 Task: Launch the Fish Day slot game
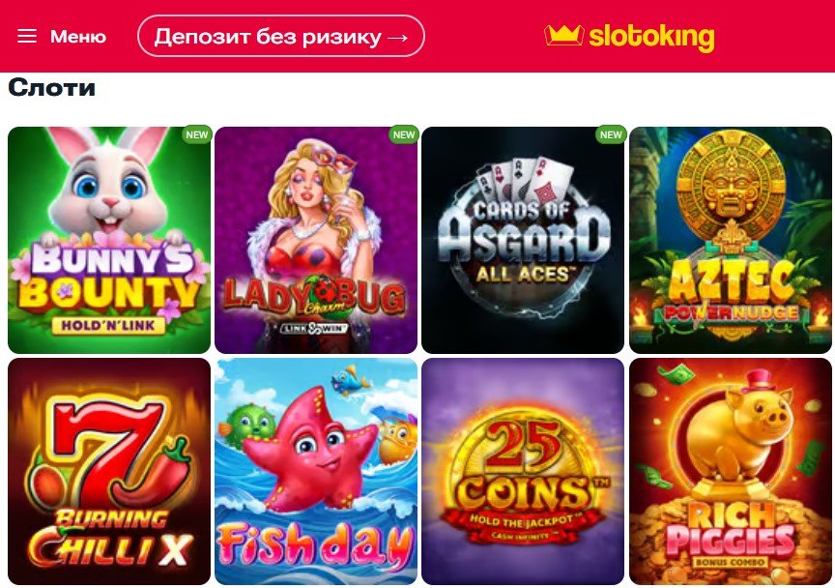316,471
